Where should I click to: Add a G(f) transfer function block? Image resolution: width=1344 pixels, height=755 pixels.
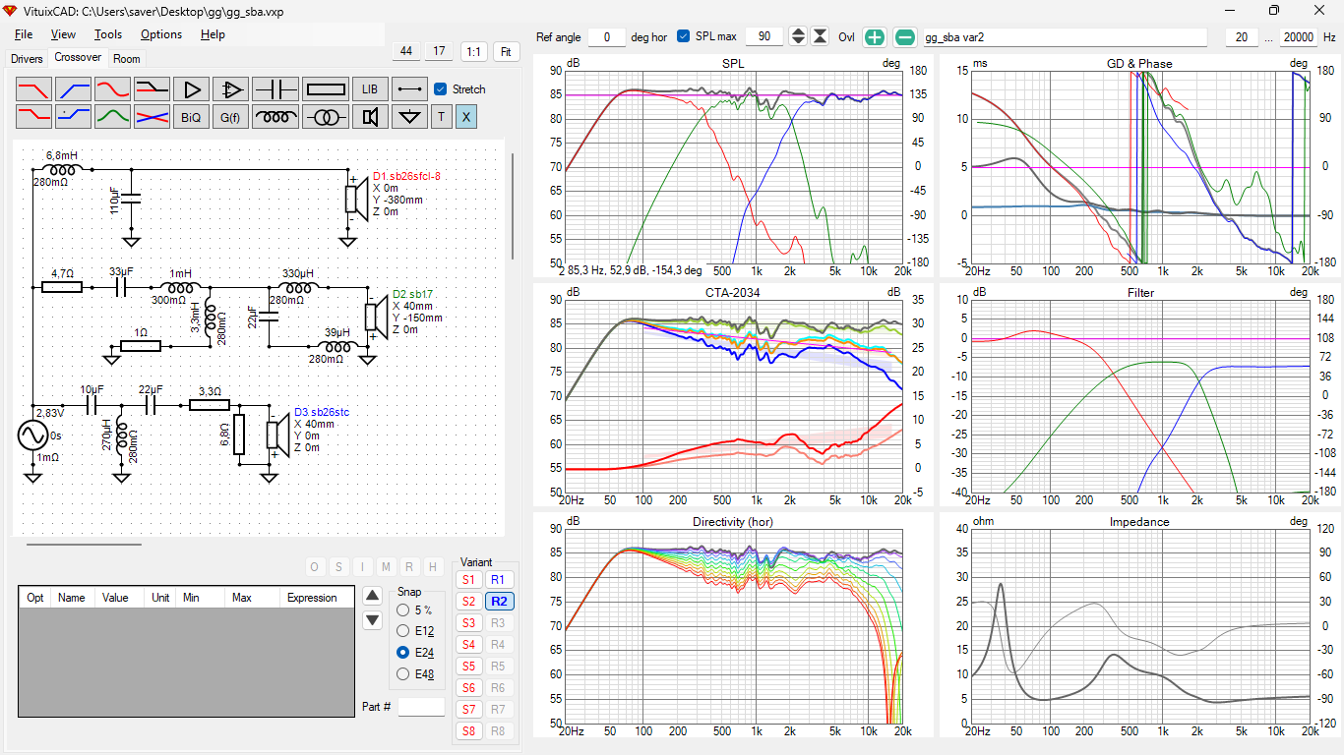[x=230, y=117]
